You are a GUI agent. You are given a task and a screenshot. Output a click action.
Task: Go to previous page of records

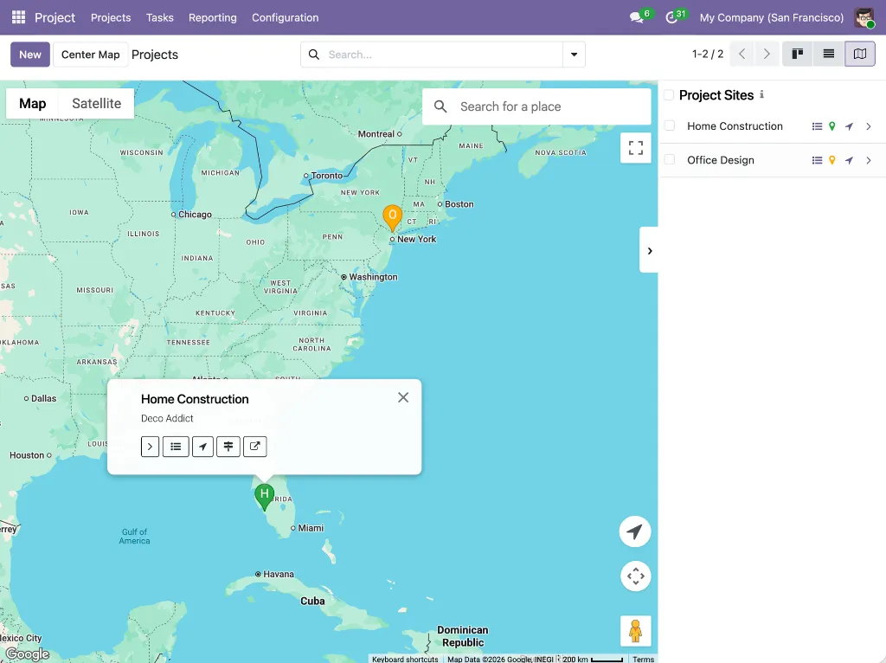click(742, 55)
